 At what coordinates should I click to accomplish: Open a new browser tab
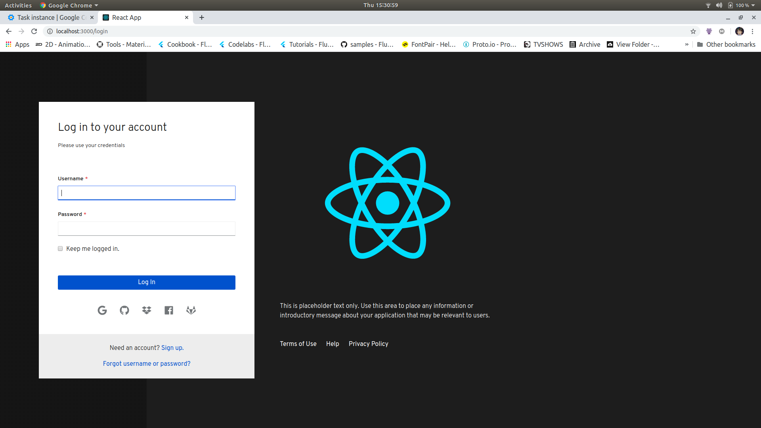click(202, 17)
